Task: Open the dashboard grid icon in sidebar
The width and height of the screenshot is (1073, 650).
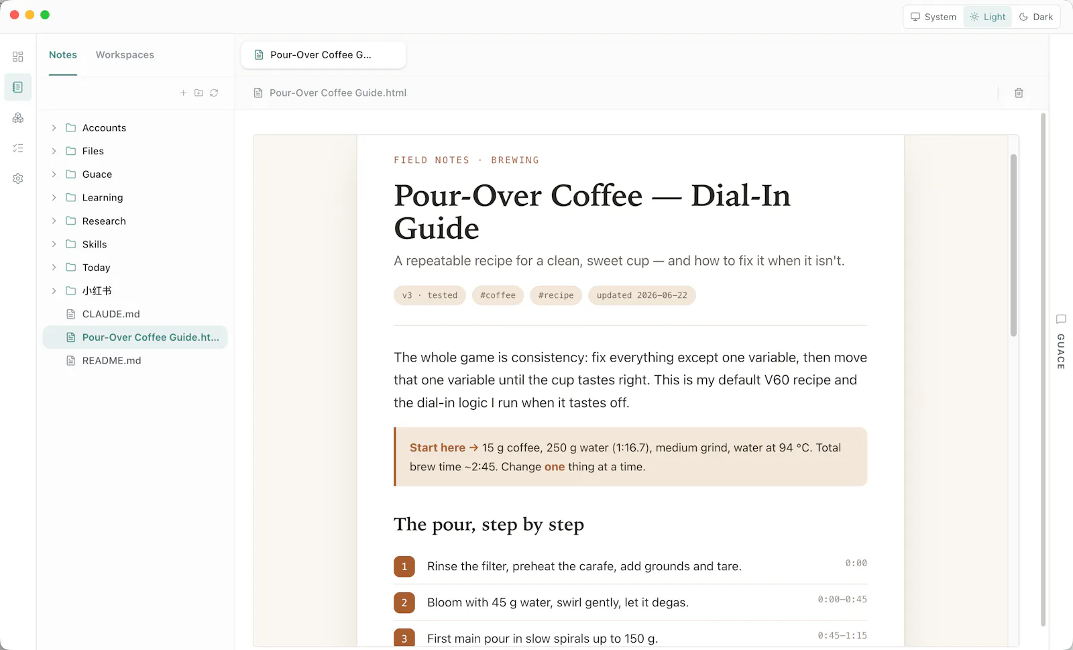Action: 18,56
